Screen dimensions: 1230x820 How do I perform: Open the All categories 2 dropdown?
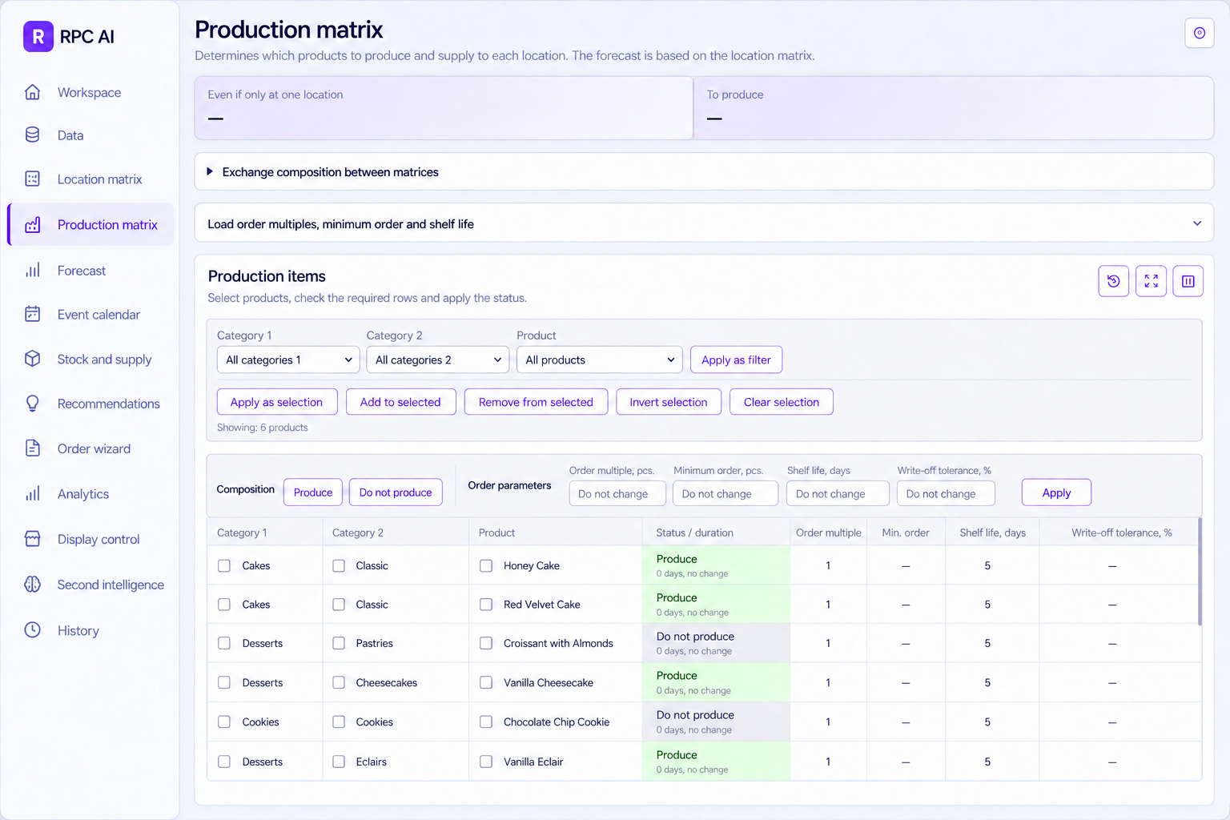438,360
